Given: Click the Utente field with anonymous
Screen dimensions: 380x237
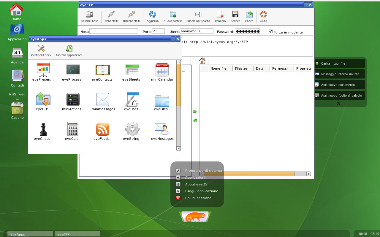Looking at the screenshot, I should pos(197,31).
